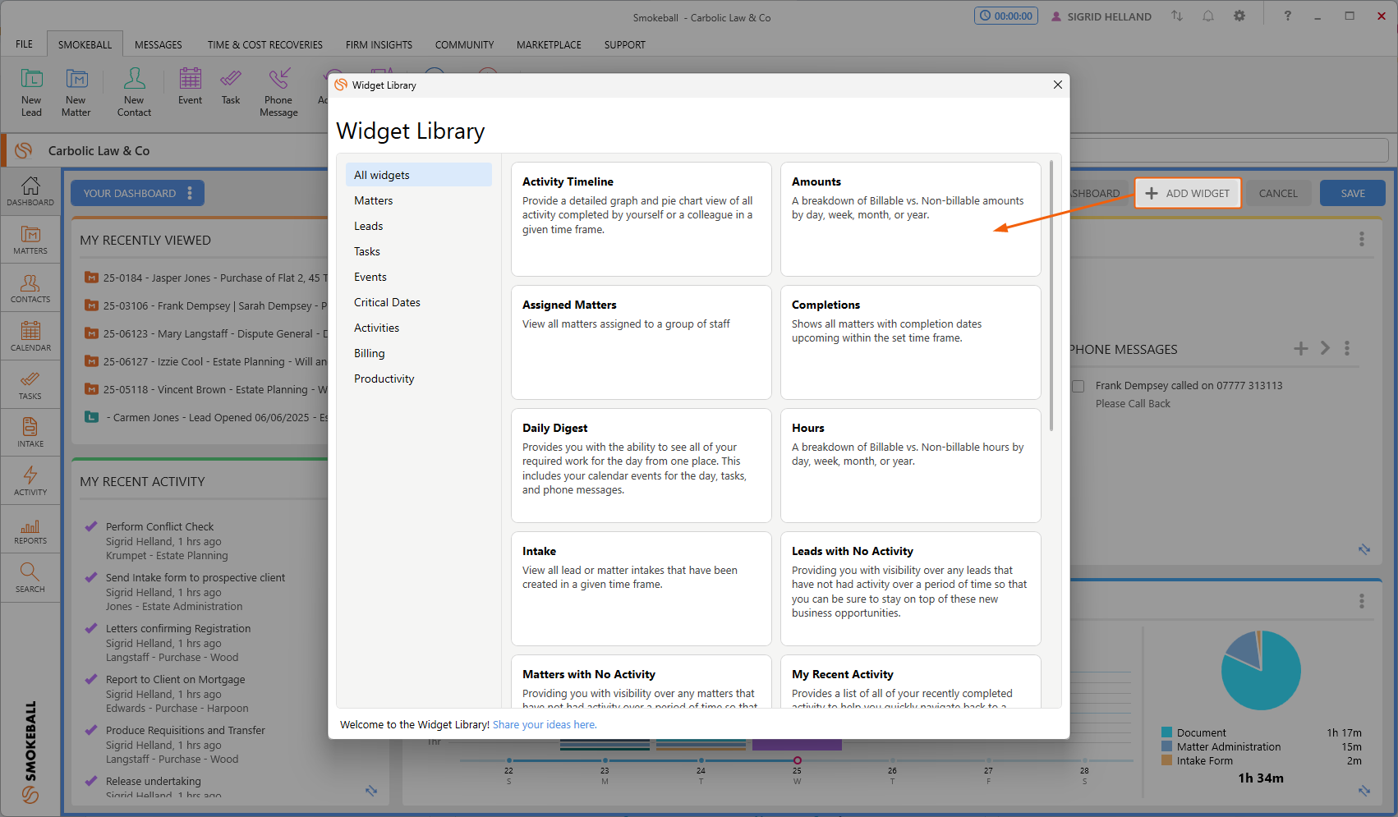Expand Phone Messages with chevron arrow
The width and height of the screenshot is (1398, 817).
pyautogui.click(x=1325, y=348)
